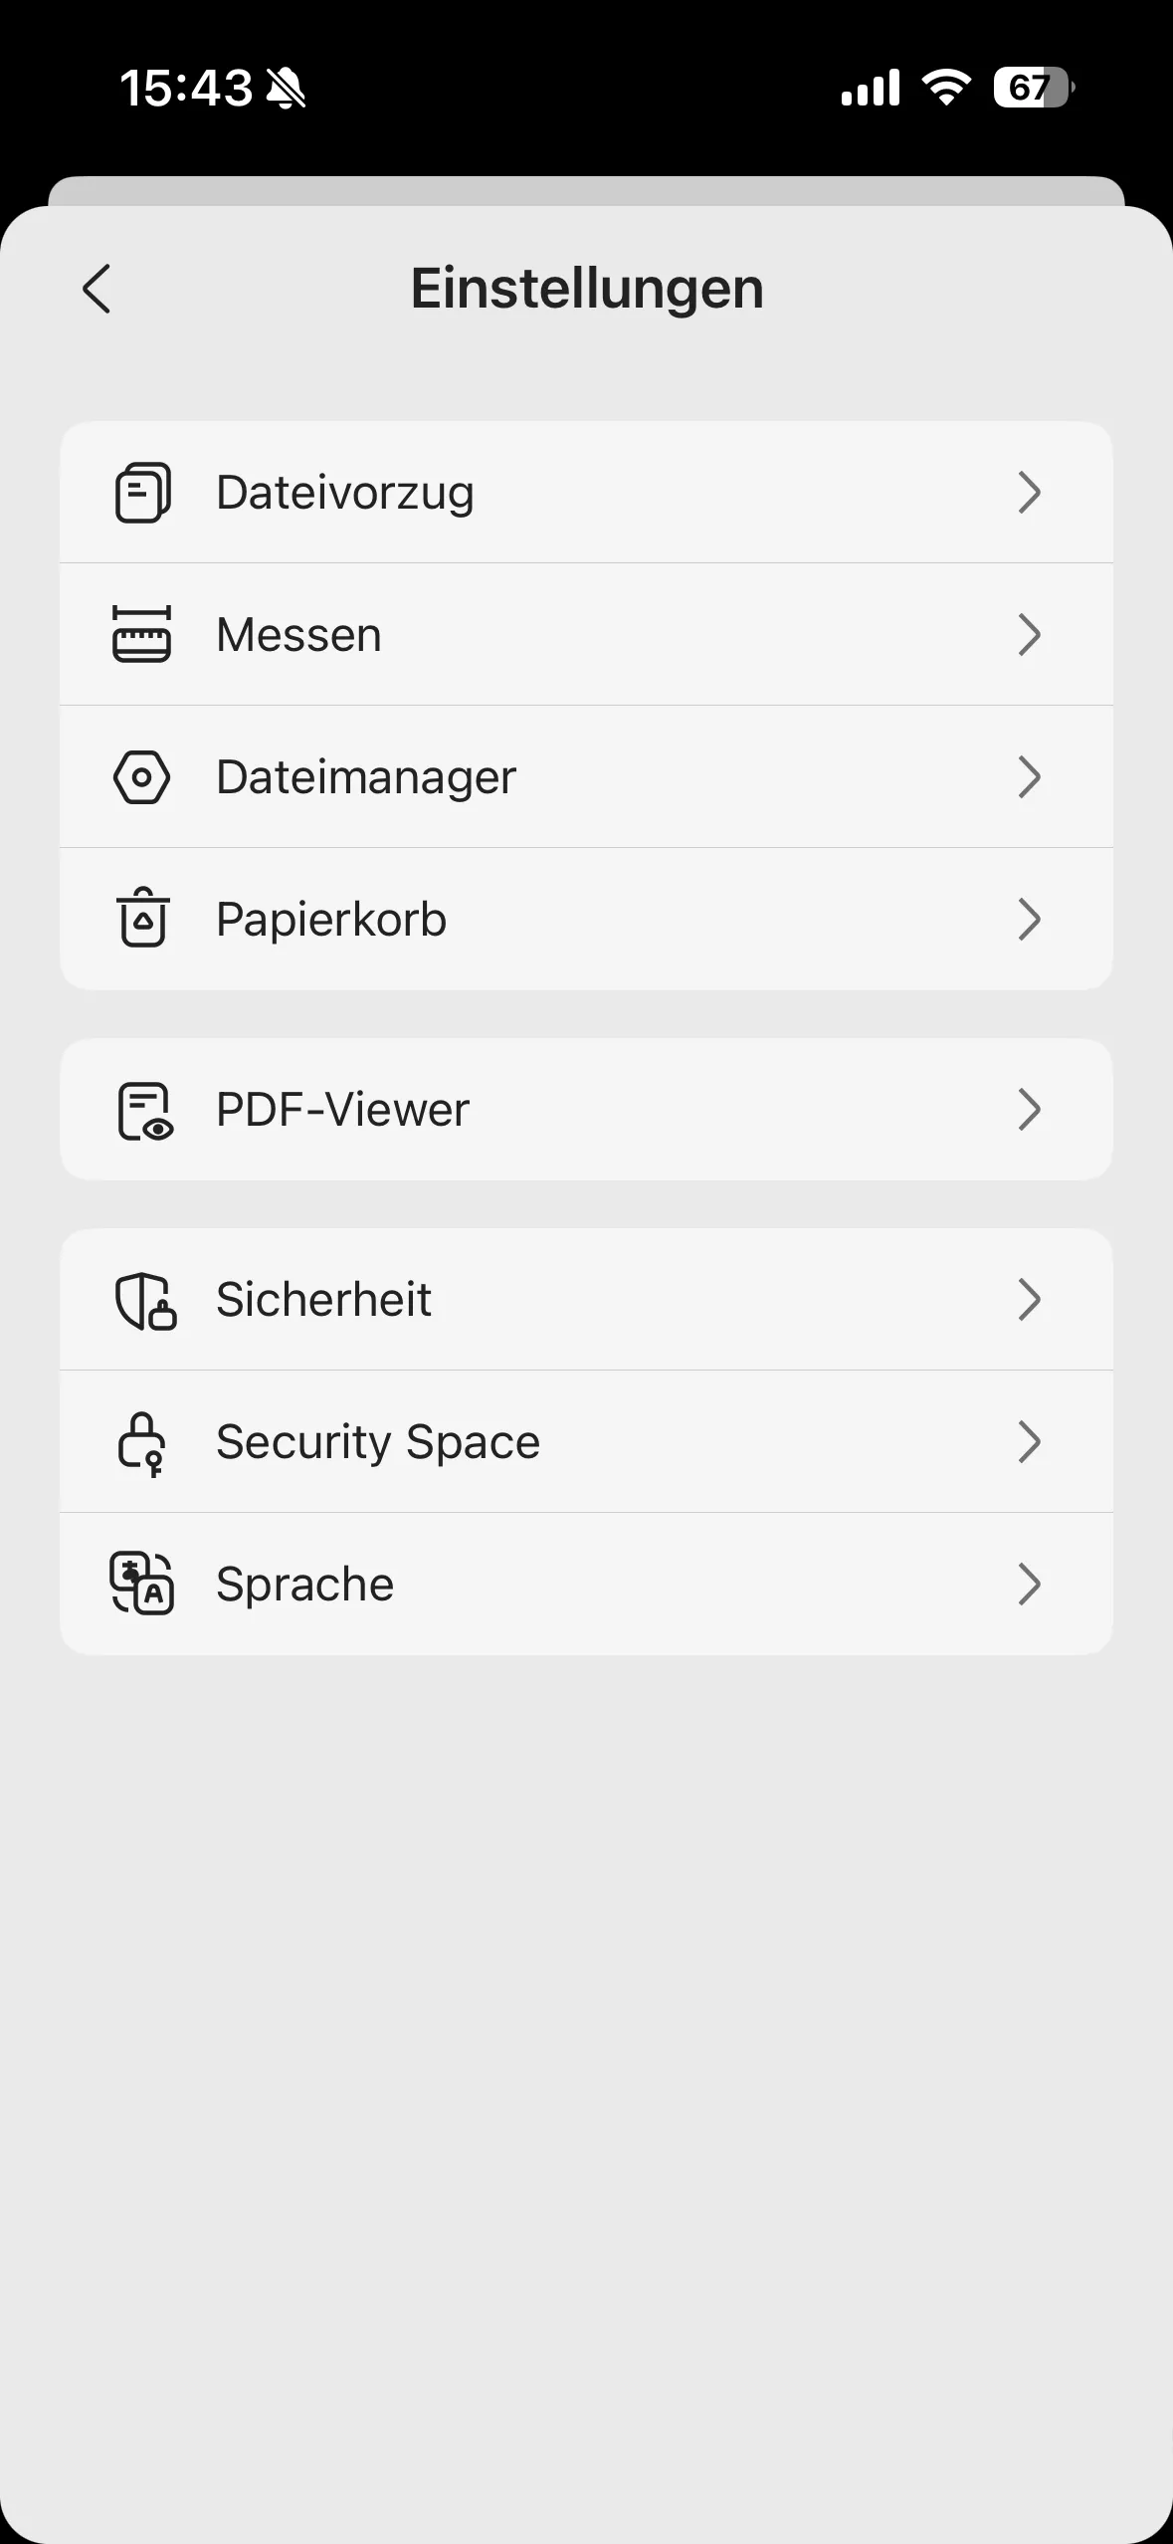
Task: Tap the battery indicator in status bar
Action: coord(1033,88)
